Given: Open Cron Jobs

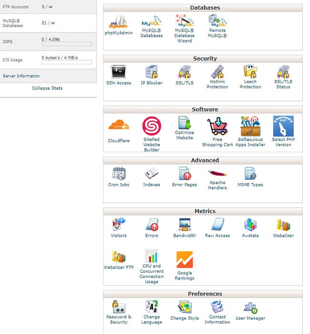Looking at the screenshot, I should (x=119, y=177).
